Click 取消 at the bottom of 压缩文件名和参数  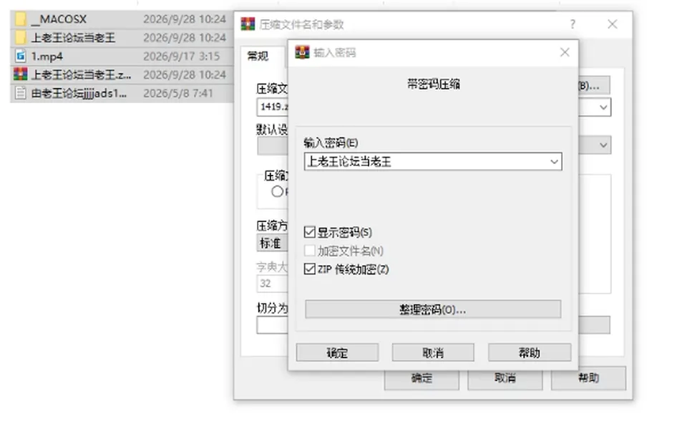point(505,380)
